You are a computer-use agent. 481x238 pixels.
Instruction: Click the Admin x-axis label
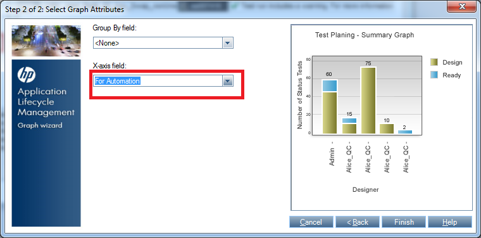click(332, 156)
